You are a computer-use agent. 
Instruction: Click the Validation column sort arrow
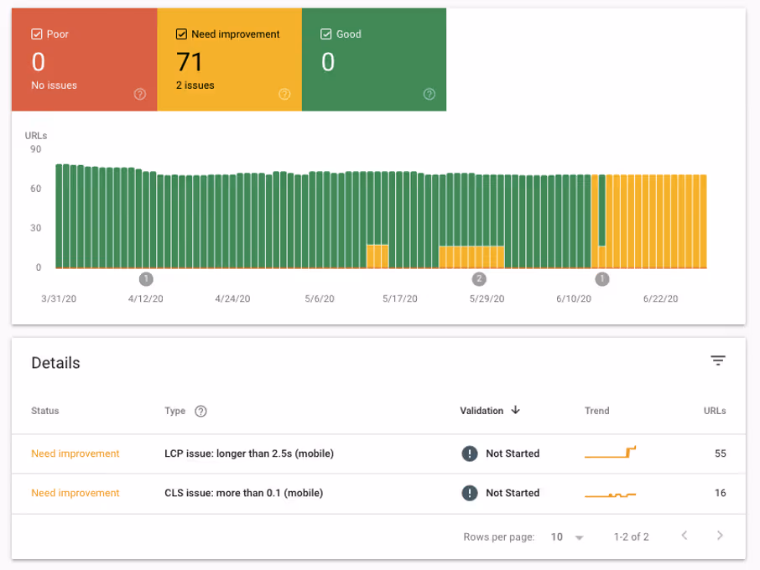[x=515, y=411]
